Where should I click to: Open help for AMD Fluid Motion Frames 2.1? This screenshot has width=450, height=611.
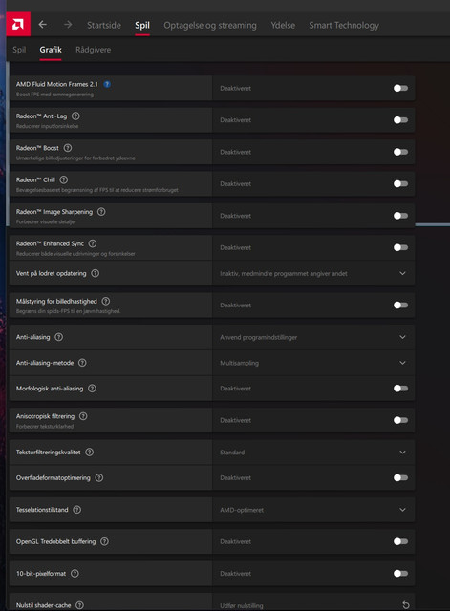(107, 84)
